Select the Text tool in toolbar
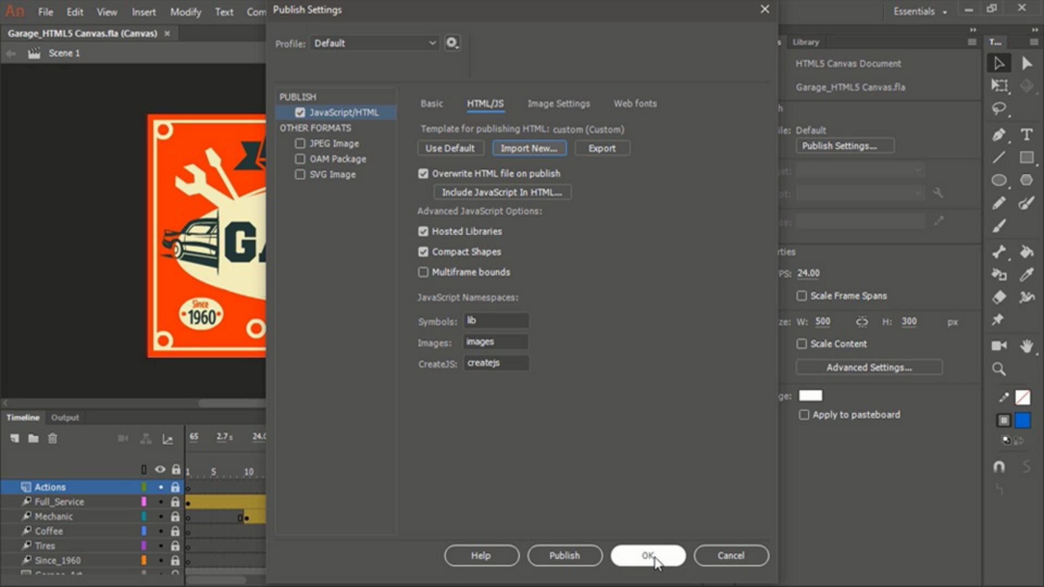 1026,135
